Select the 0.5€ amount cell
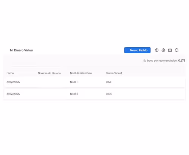189x155 pixels. tap(108, 82)
